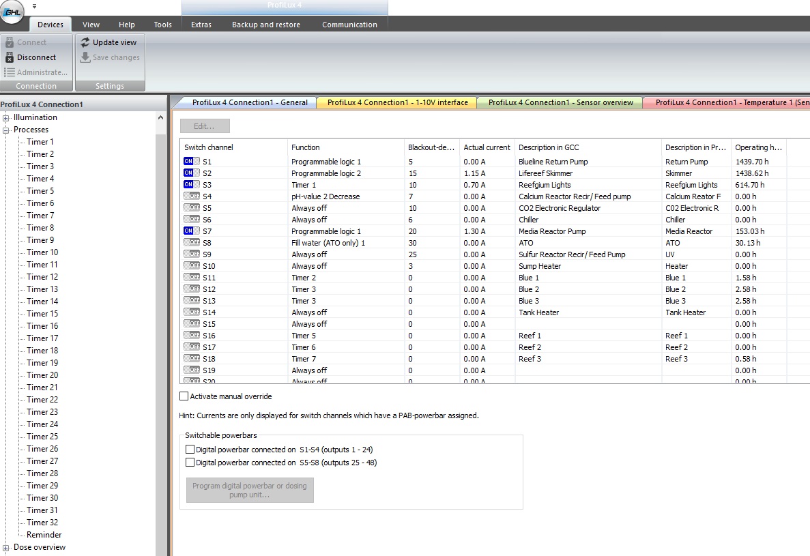Open the Backup and restore tab
Image resolution: width=810 pixels, height=556 pixels.
(x=266, y=25)
